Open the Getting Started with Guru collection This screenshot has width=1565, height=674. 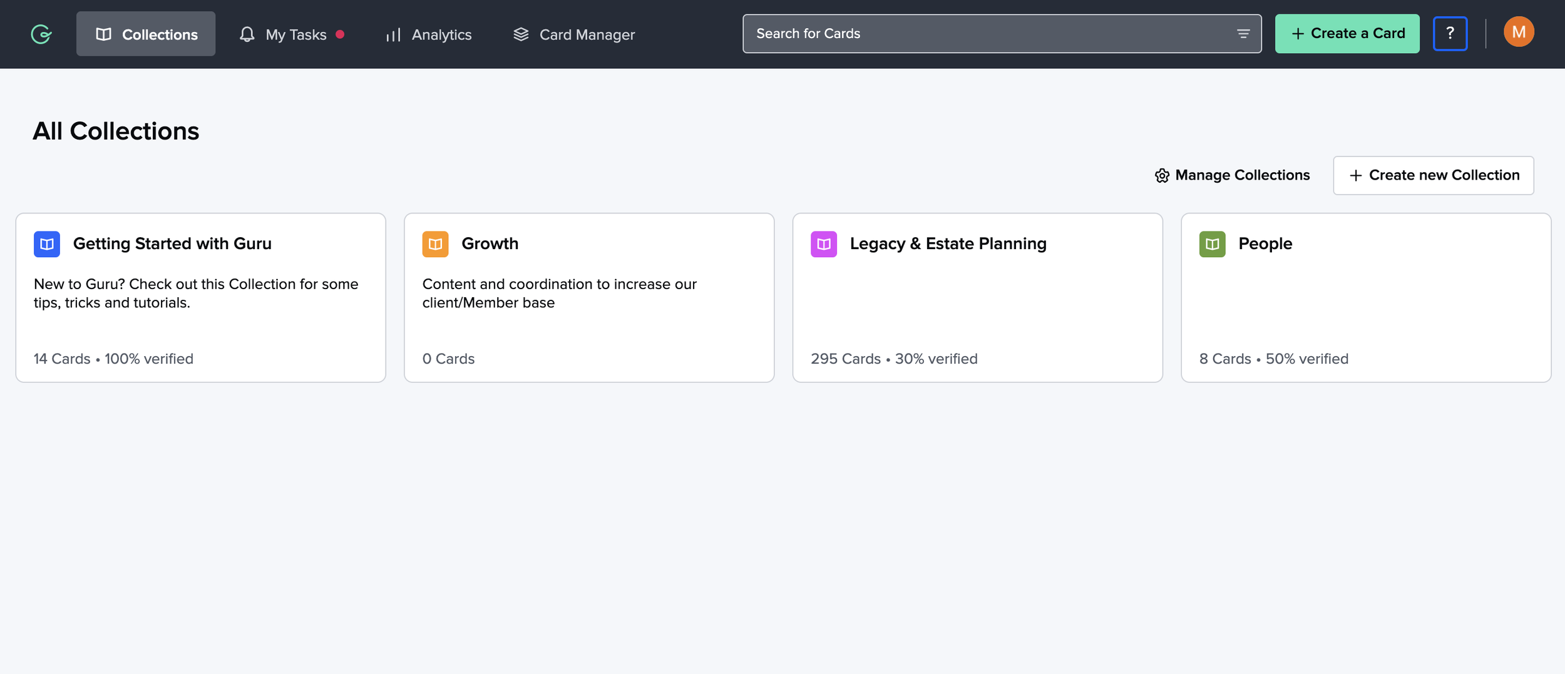click(201, 298)
